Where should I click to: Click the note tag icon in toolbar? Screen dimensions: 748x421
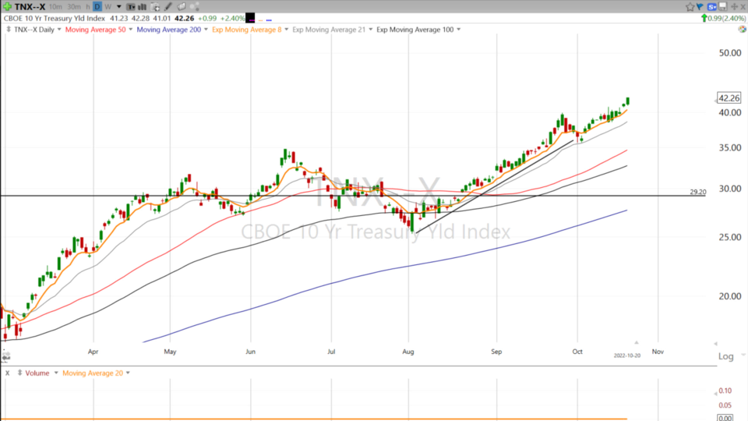(x=181, y=7)
